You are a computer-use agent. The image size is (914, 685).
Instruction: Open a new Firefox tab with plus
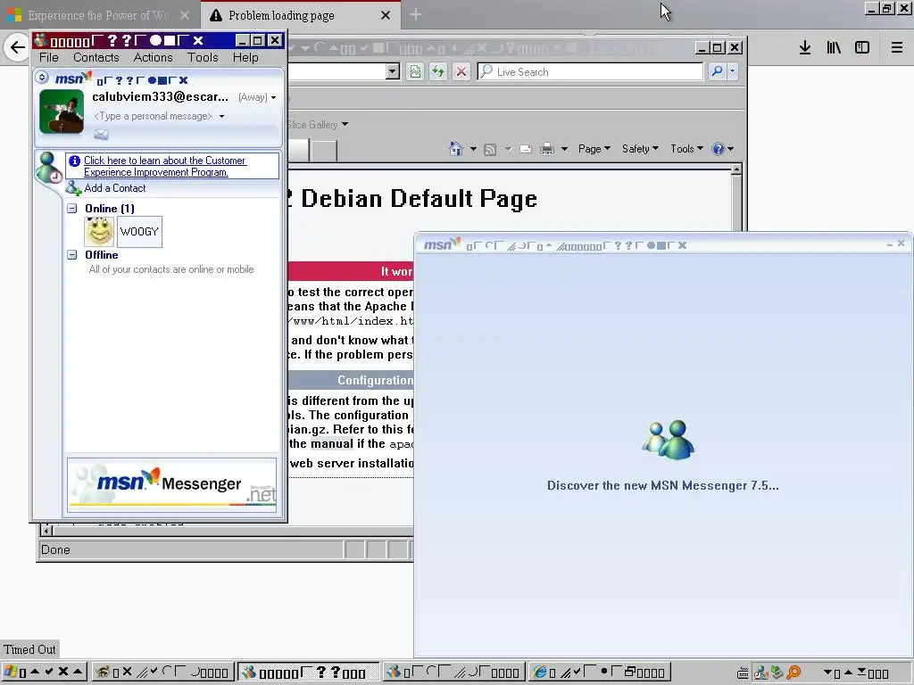(x=416, y=15)
